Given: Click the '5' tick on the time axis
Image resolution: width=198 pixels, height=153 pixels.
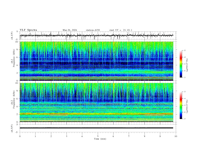Looking at the screenshot, I should pyautogui.click(x=98, y=136).
